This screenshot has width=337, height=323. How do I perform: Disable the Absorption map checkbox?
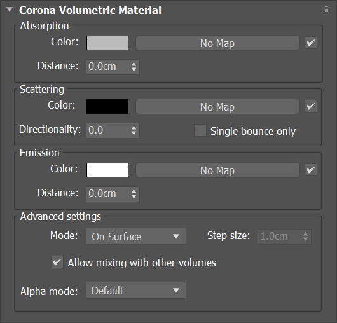click(x=311, y=43)
